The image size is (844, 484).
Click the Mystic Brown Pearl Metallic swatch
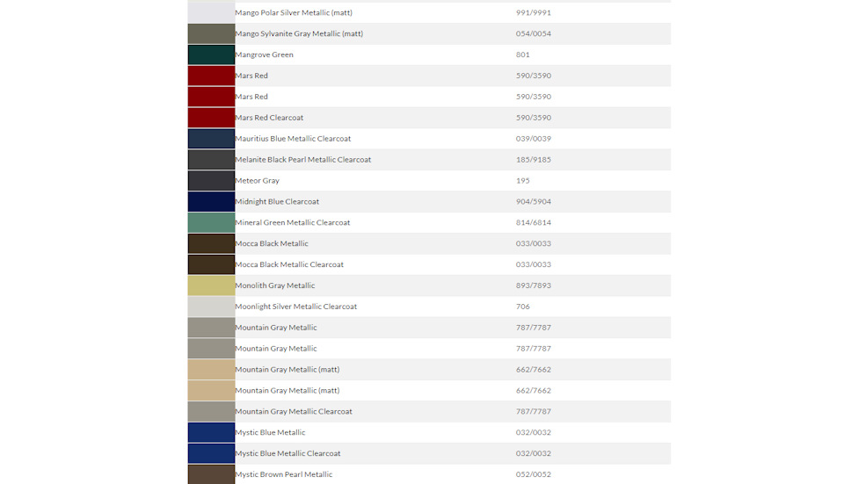211,473
